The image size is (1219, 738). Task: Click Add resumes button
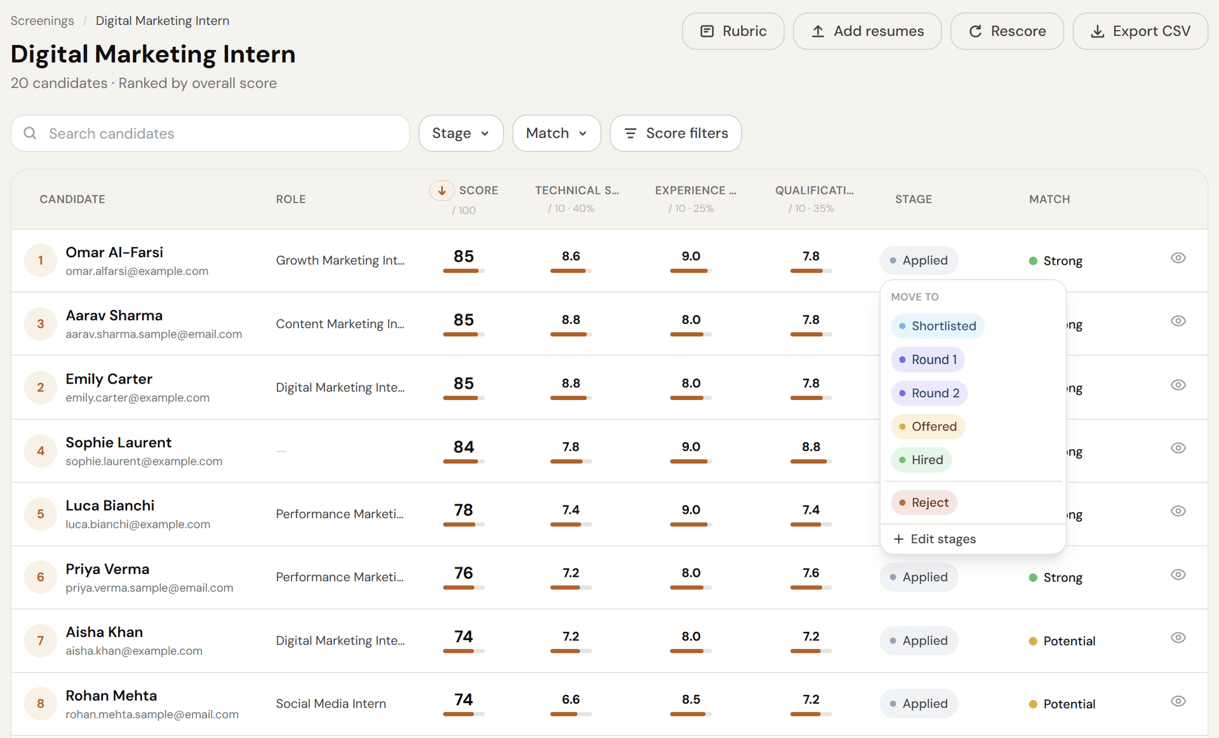pyautogui.click(x=867, y=31)
